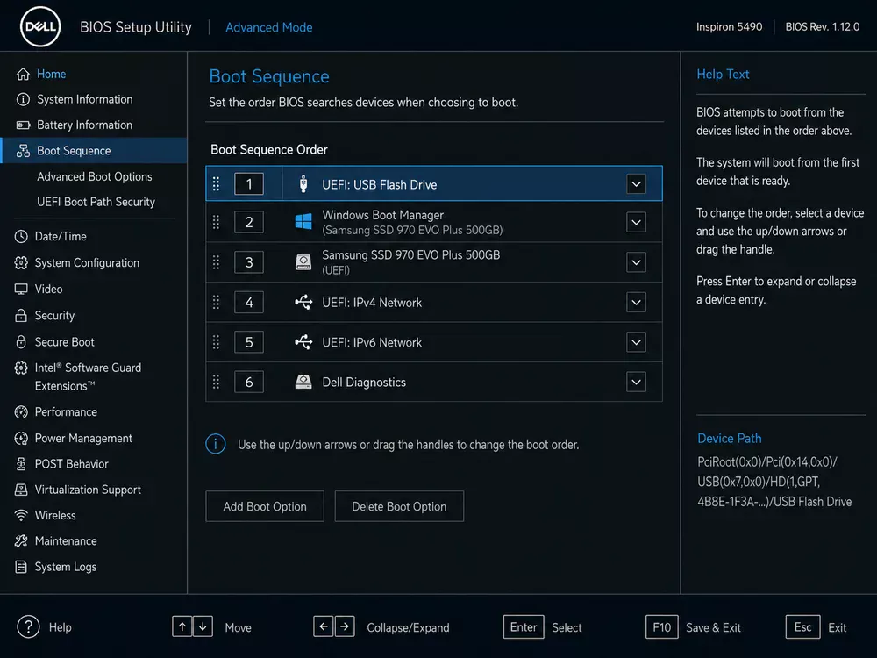Click the drag handle of Dell Diagnostics row

(216, 383)
